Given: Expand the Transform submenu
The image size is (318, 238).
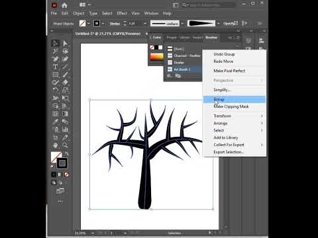Looking at the screenshot, I should click(235, 116).
